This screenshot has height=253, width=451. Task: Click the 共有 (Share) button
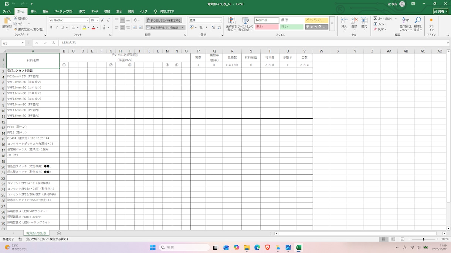coord(441,11)
